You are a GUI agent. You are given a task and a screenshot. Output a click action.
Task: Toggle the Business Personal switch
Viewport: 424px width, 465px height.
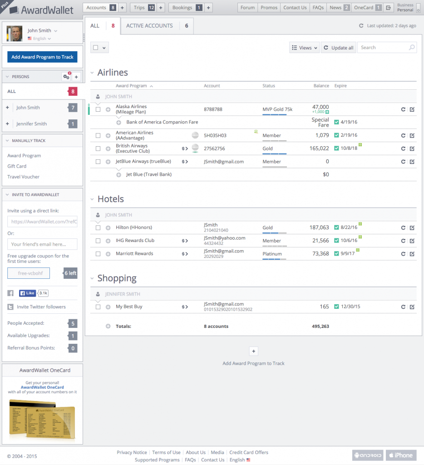[418, 8]
